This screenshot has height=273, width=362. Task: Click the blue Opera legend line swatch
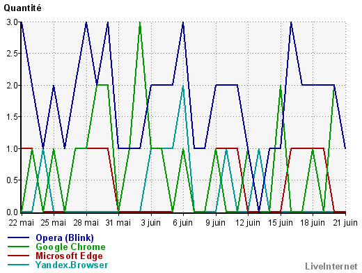coord(18,237)
